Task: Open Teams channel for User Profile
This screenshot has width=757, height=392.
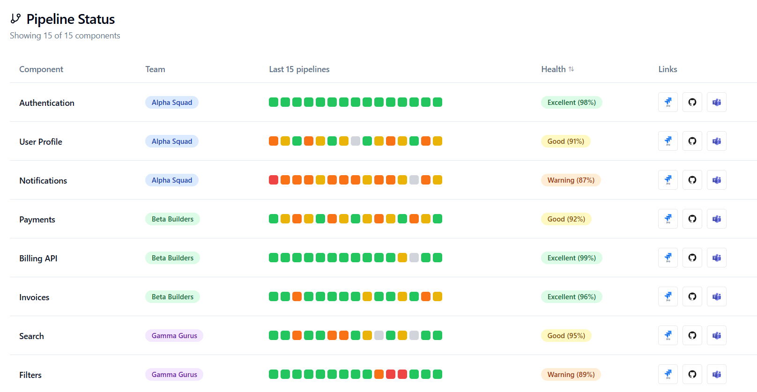Action: [x=717, y=141]
